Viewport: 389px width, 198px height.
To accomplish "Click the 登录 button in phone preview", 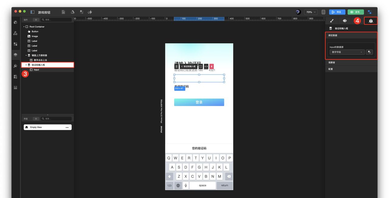I will (x=199, y=102).
